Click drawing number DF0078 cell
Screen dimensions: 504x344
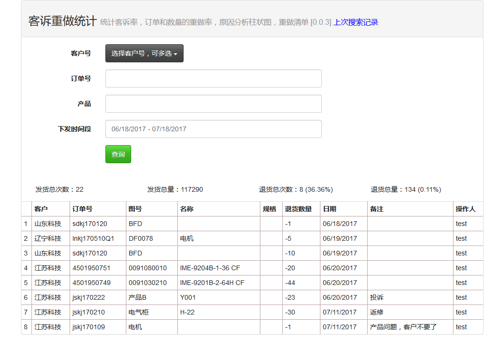pyautogui.click(x=141, y=238)
